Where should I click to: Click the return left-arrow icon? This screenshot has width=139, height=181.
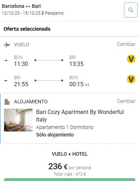6,81
